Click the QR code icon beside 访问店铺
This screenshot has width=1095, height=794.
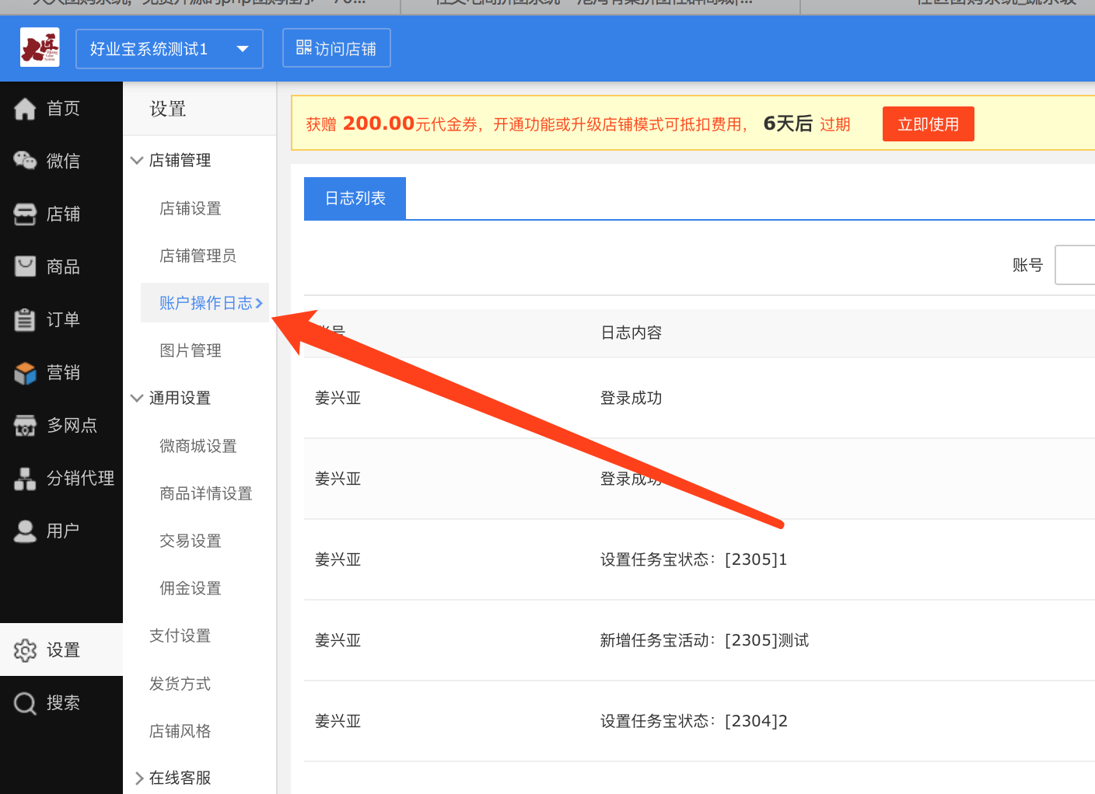[303, 47]
